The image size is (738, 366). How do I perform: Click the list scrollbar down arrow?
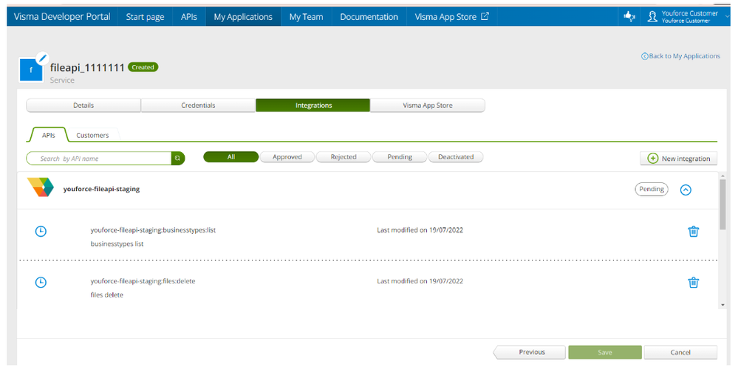click(723, 305)
